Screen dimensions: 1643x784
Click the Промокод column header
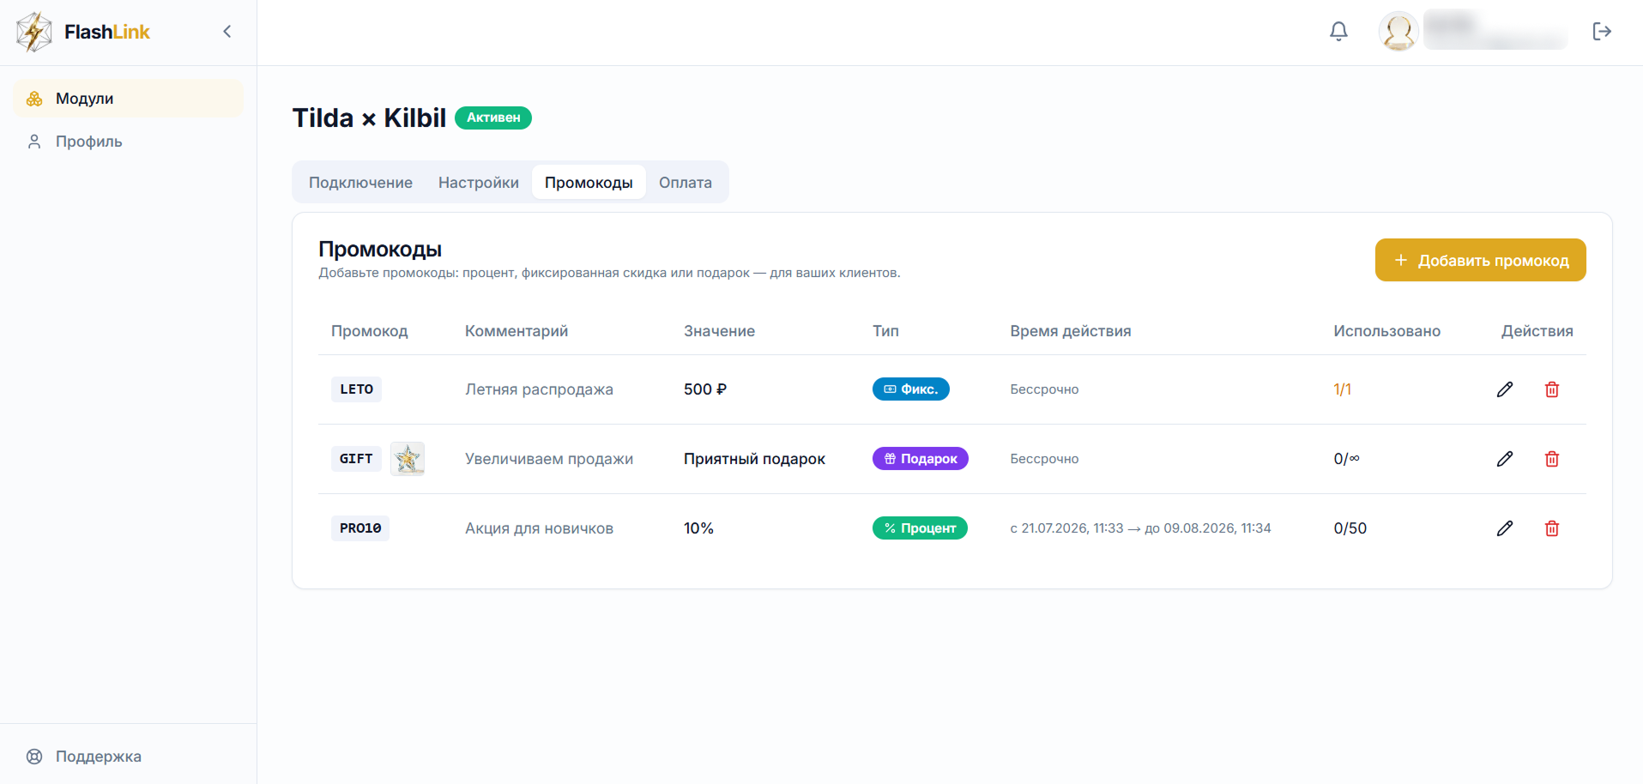point(369,331)
